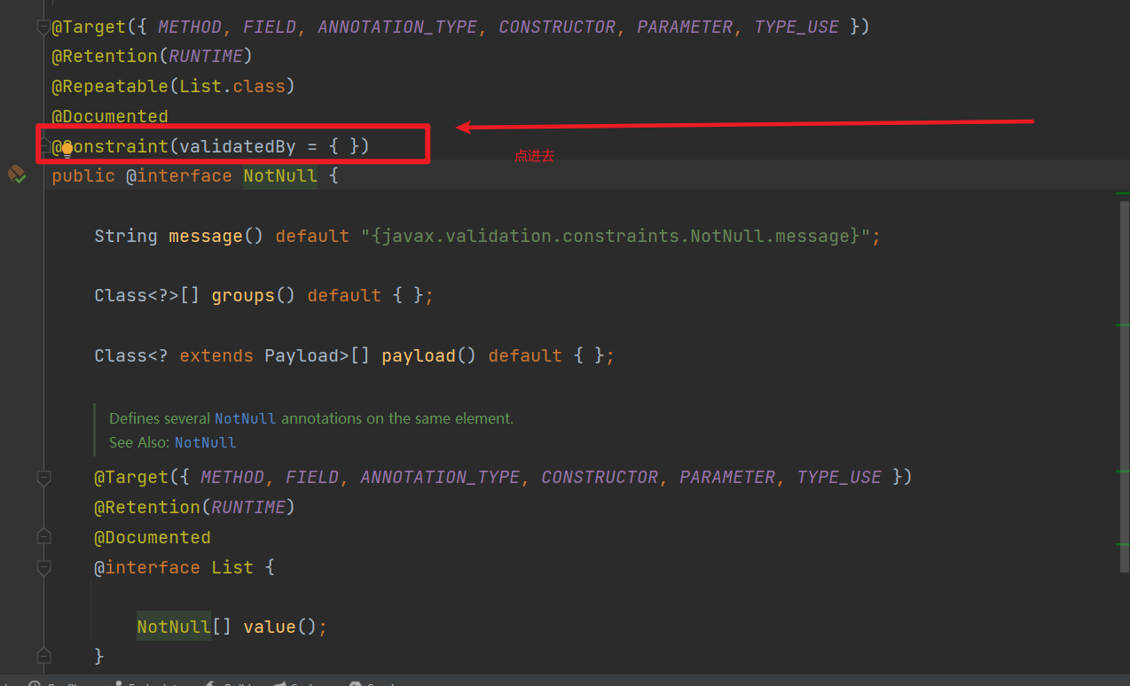Collapse the fold marker beside @Target above @Repeatable
The image size is (1130, 686).
tap(43, 27)
